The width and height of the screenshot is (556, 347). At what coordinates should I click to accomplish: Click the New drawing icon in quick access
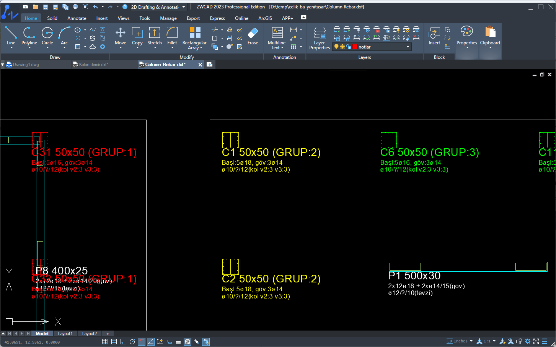tap(26, 7)
